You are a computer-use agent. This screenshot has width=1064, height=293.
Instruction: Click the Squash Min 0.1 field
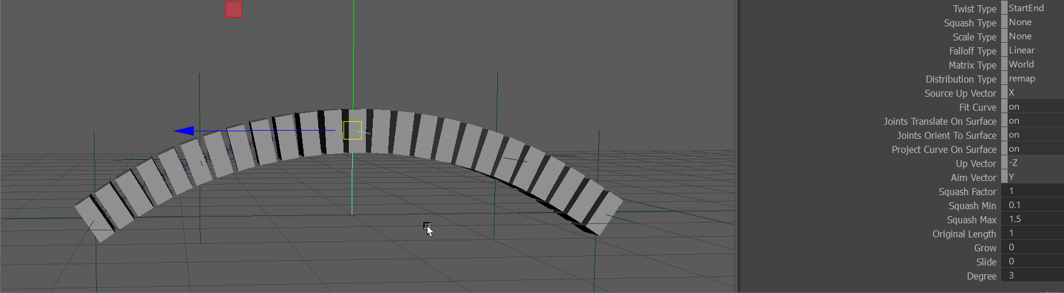point(1033,205)
